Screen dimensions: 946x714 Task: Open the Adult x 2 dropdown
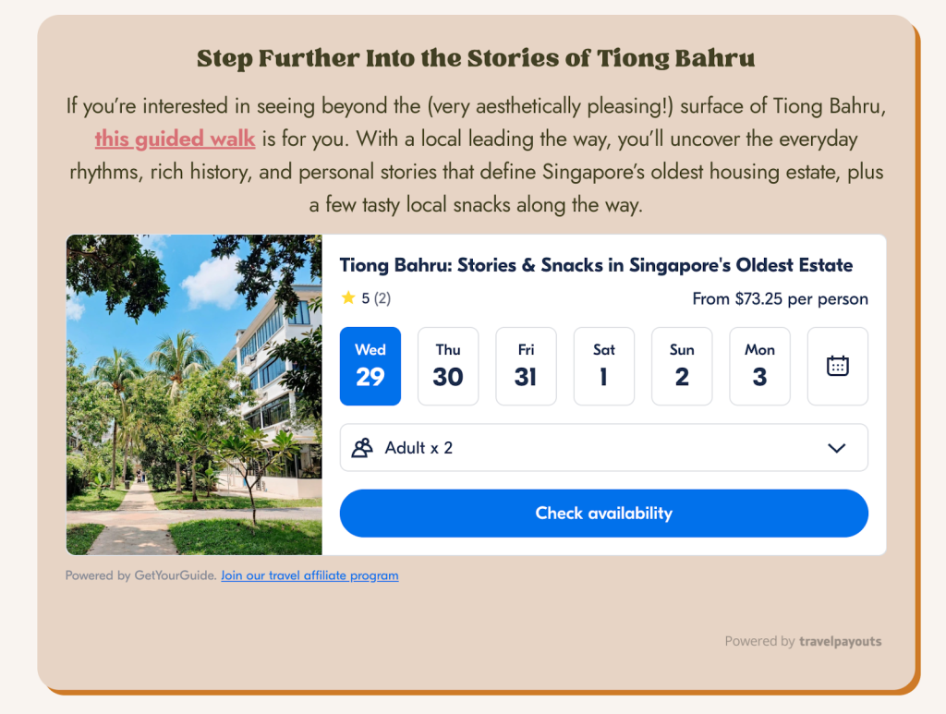tap(603, 448)
